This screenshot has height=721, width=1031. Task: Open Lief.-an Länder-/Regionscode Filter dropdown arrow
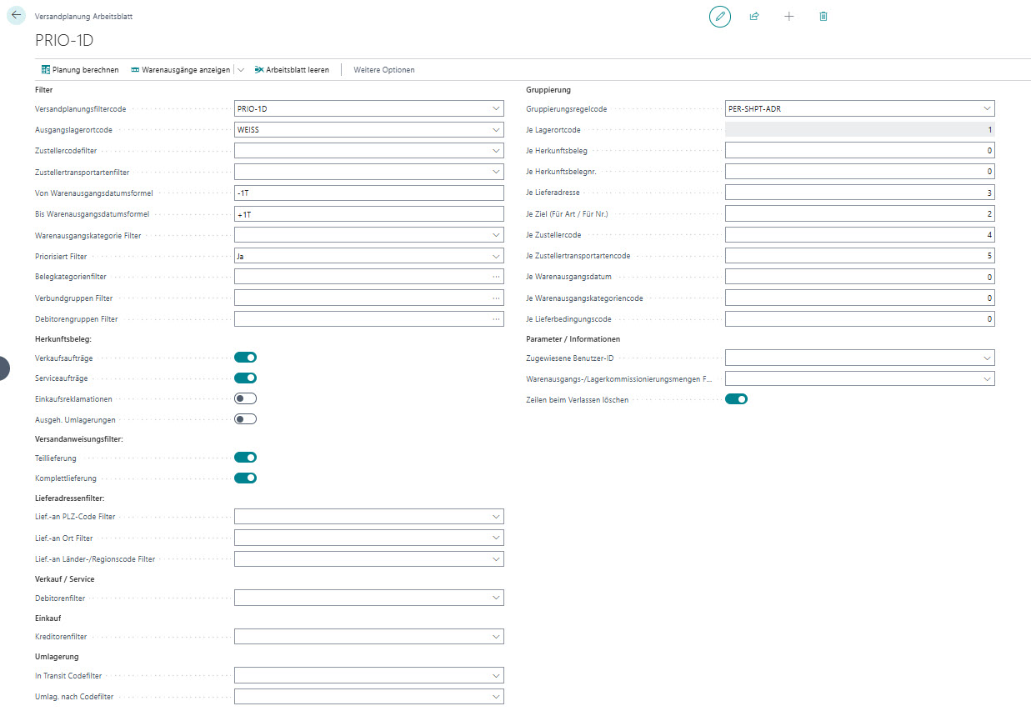click(497, 558)
